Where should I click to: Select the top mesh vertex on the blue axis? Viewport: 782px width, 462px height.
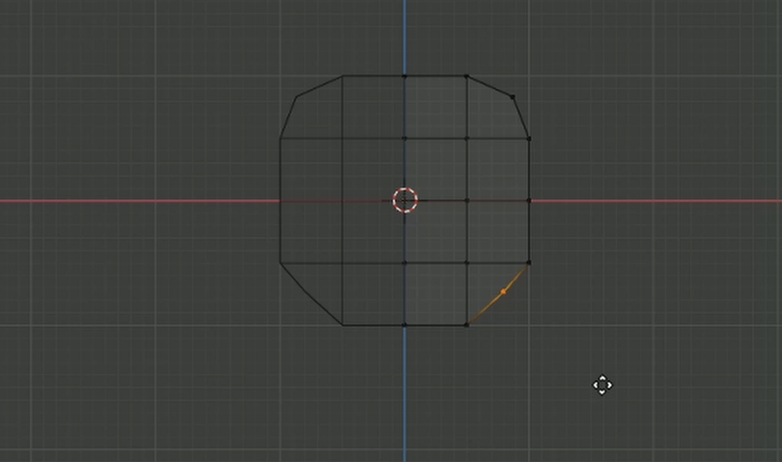[405, 76]
